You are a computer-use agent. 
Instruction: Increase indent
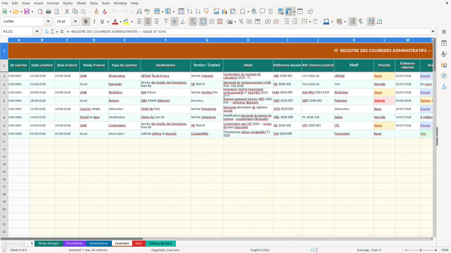[x=286, y=22]
